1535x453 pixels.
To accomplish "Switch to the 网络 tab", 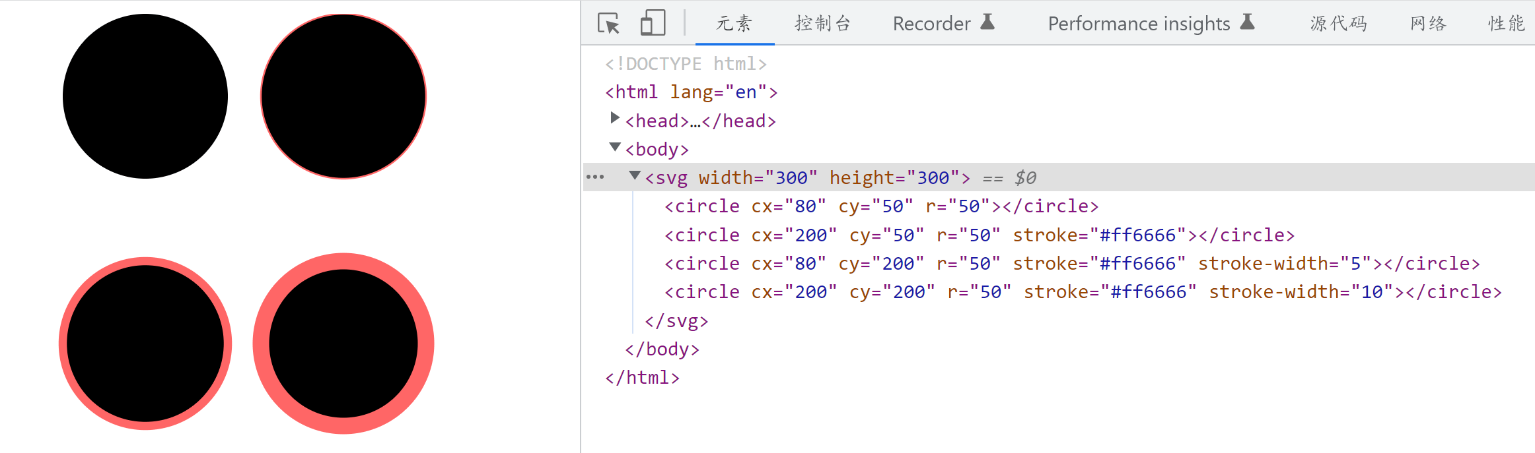I will coord(1428,24).
